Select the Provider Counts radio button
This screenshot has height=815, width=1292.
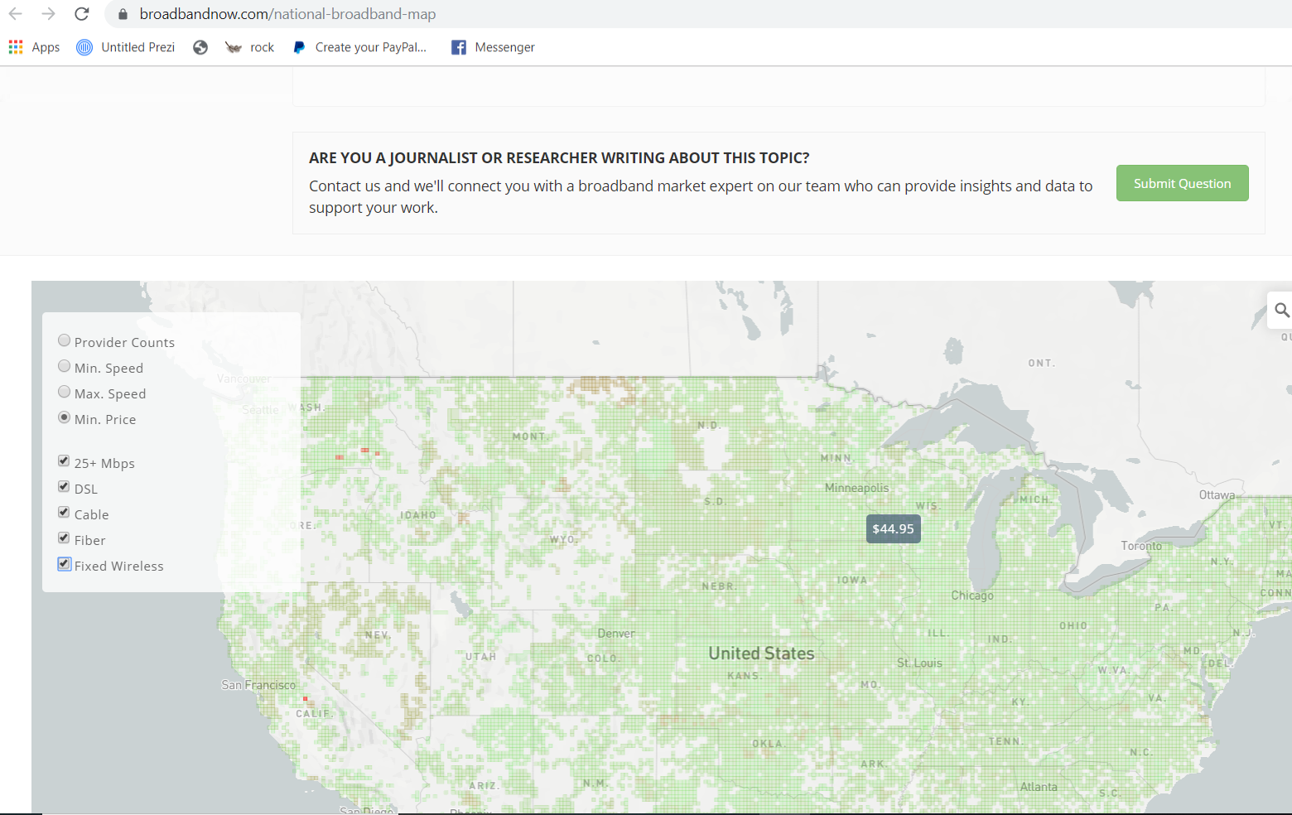(64, 340)
